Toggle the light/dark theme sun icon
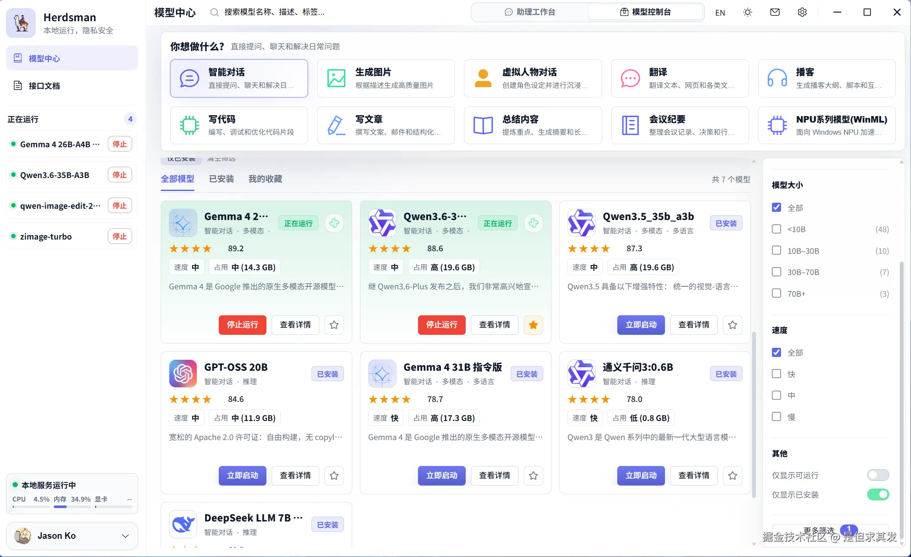The width and height of the screenshot is (911, 557). (748, 12)
